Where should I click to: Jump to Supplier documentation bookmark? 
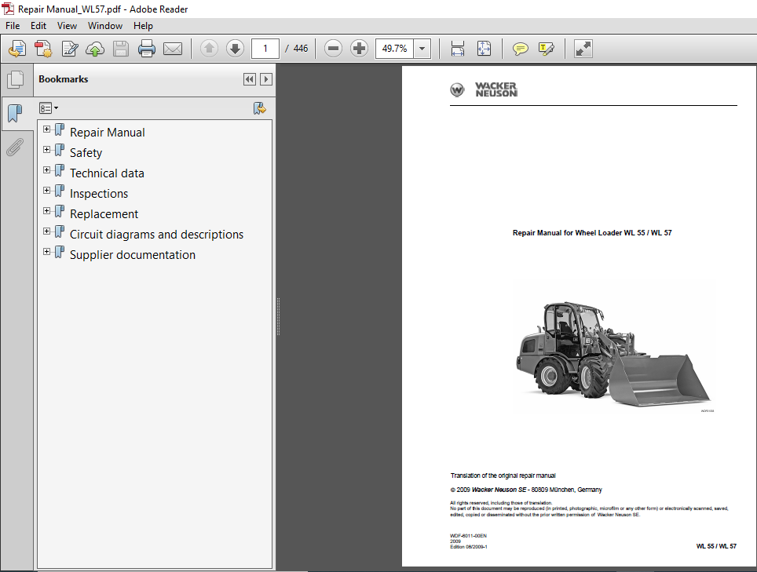[132, 255]
